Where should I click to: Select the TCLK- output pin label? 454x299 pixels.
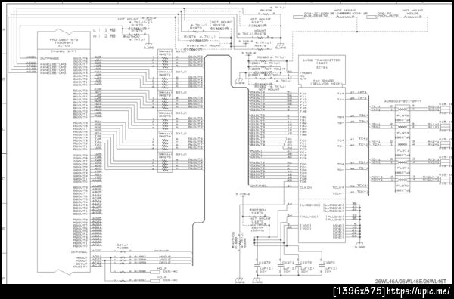pos(338,193)
